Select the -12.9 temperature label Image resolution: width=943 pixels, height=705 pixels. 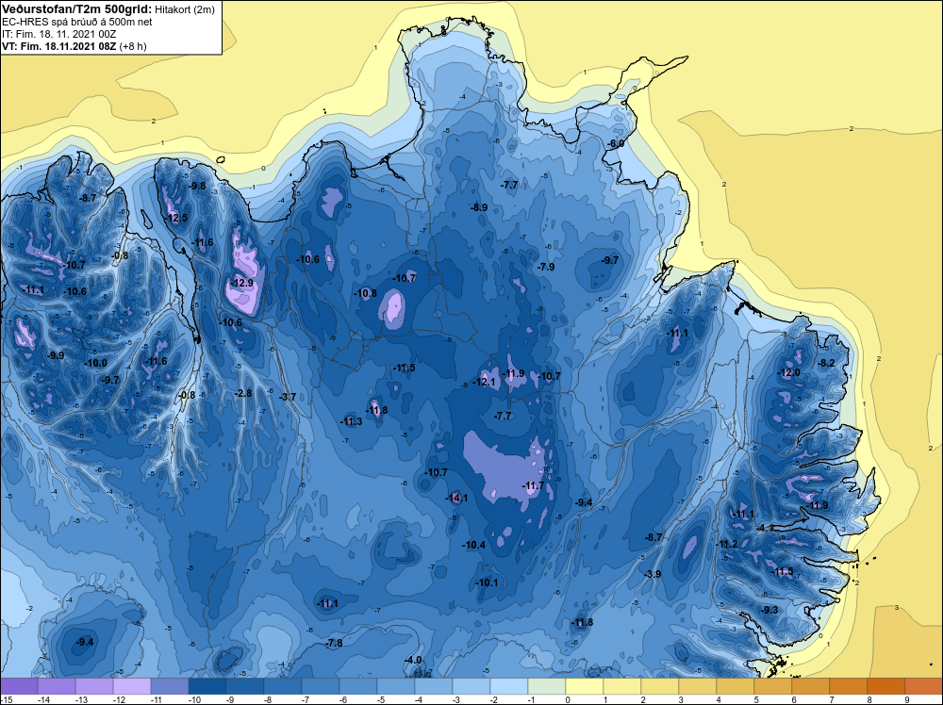[242, 283]
